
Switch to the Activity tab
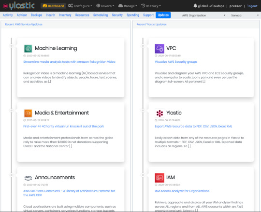tap(8, 15)
